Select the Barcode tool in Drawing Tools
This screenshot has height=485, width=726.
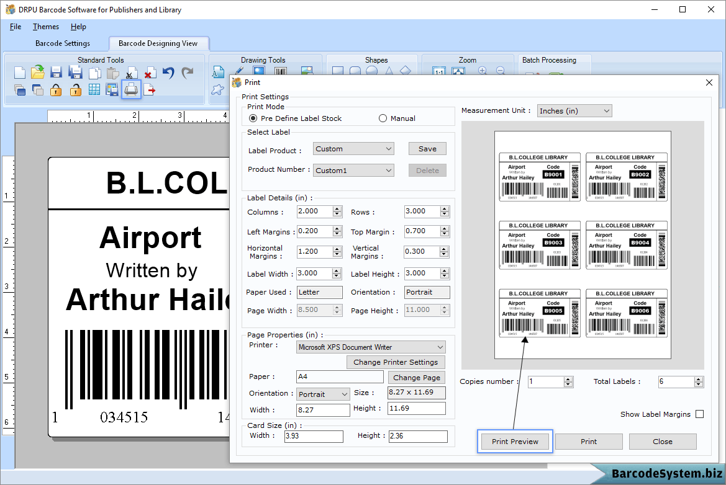tap(281, 71)
